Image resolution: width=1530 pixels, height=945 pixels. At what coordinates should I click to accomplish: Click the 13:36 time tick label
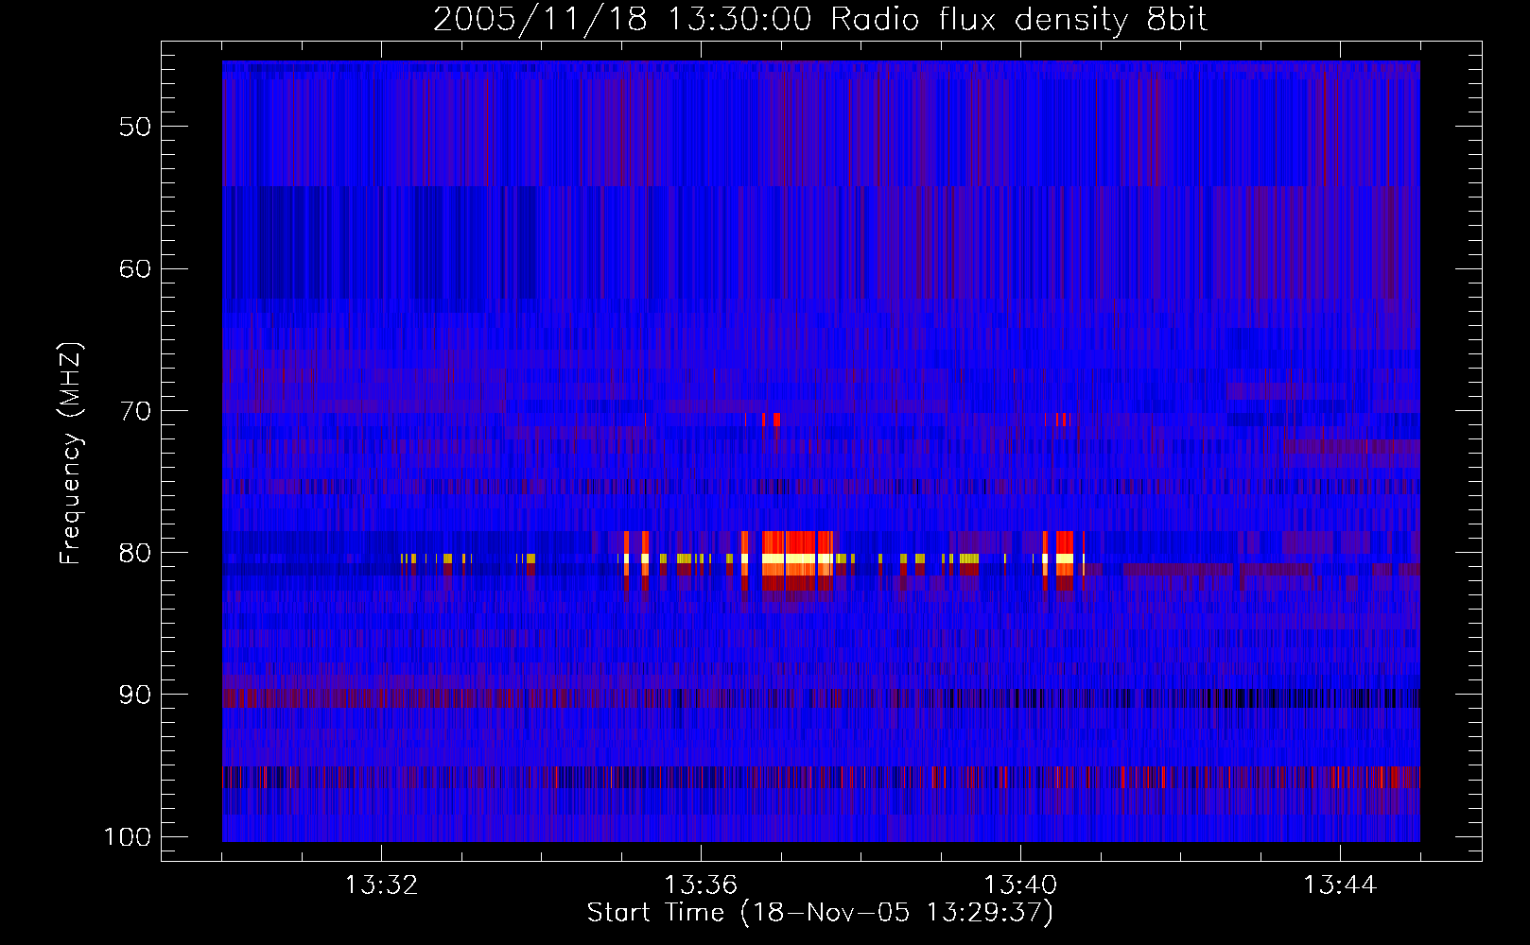pyautogui.click(x=701, y=885)
